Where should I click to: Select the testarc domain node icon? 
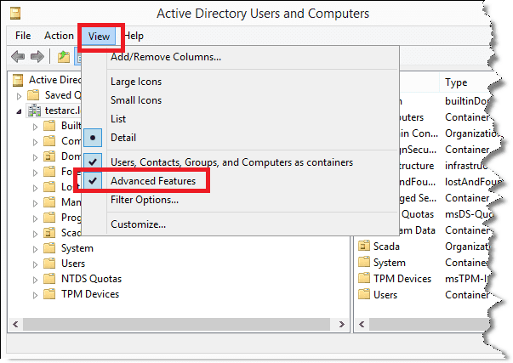34,111
